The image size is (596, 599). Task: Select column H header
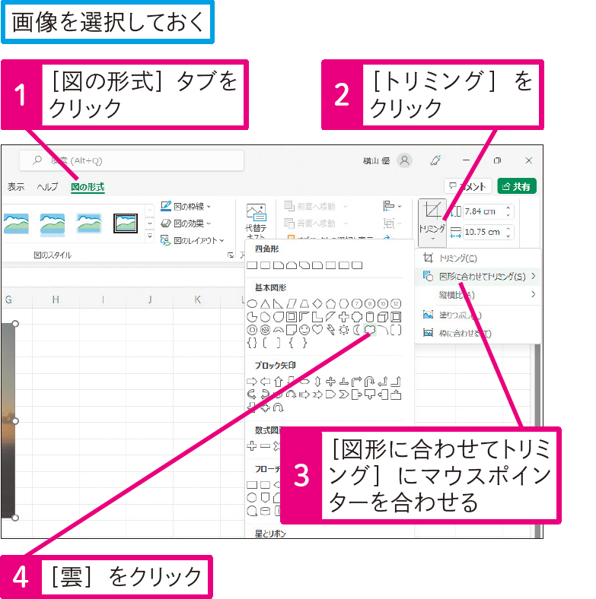point(56,299)
